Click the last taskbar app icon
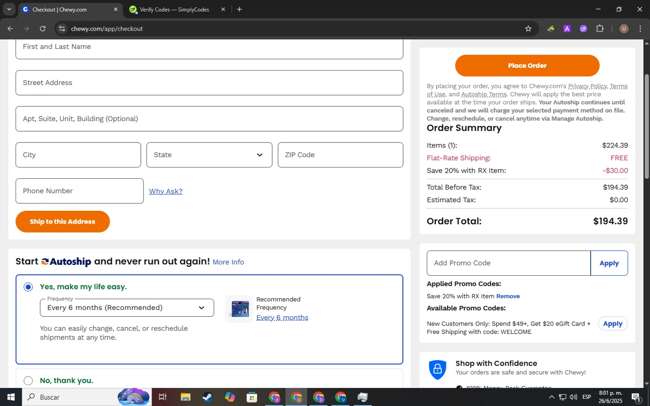 pyautogui.click(x=363, y=397)
